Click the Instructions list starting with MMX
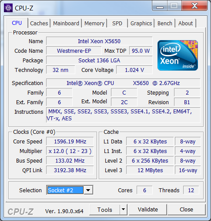Image resolution: width=211 pixels, height=221 pixels. tap(123, 115)
